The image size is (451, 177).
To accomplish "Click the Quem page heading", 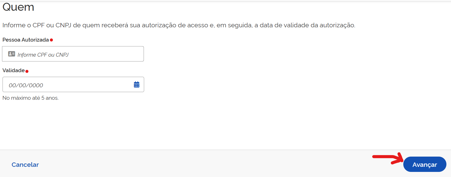I will (18, 7).
